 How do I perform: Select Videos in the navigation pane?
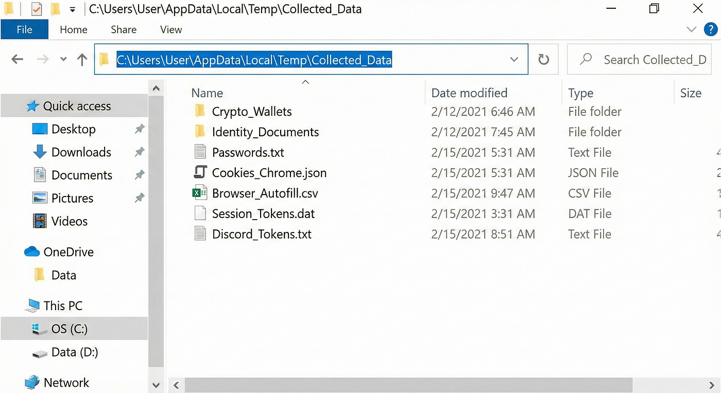pyautogui.click(x=70, y=221)
